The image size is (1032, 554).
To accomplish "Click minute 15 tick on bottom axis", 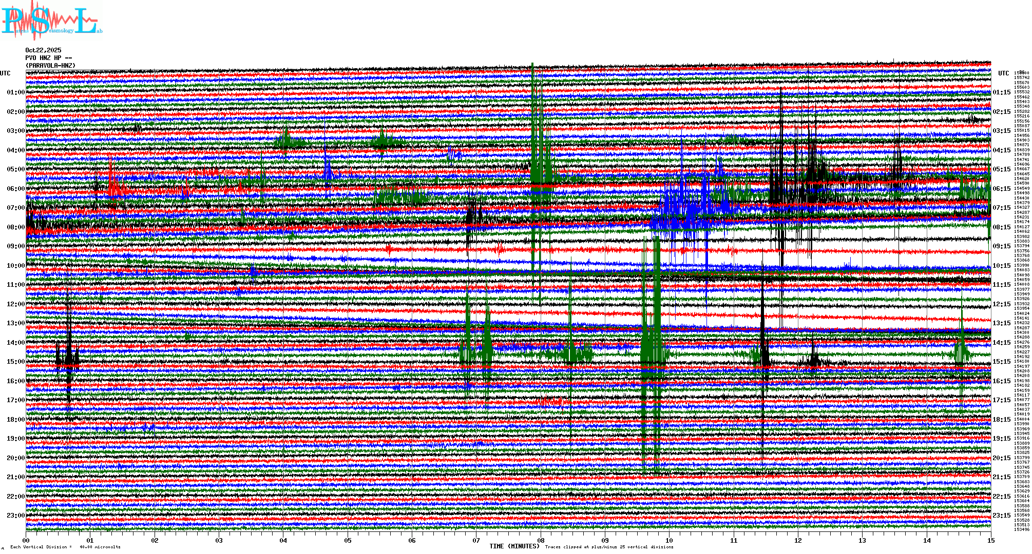I will point(991,541).
